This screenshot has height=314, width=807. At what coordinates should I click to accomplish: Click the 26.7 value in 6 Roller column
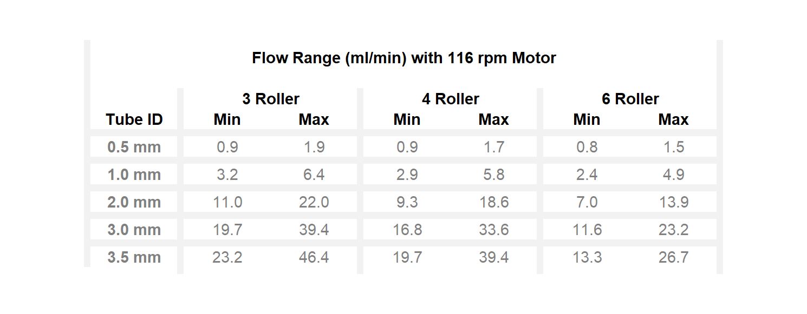pyautogui.click(x=674, y=257)
